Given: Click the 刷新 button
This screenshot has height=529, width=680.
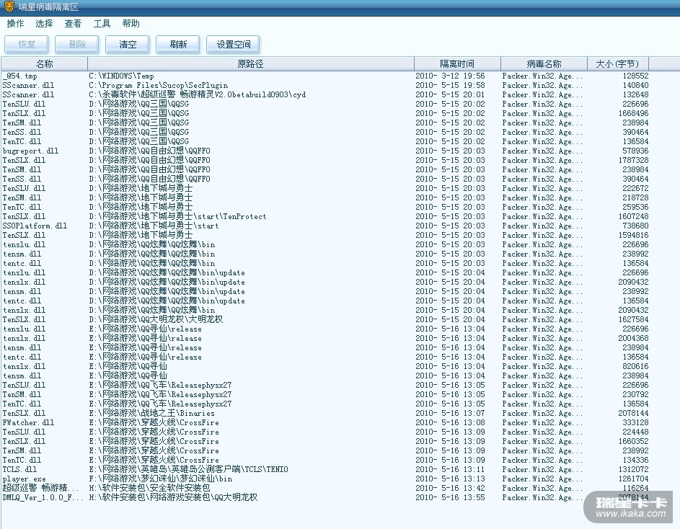Looking at the screenshot, I should tap(178, 44).
